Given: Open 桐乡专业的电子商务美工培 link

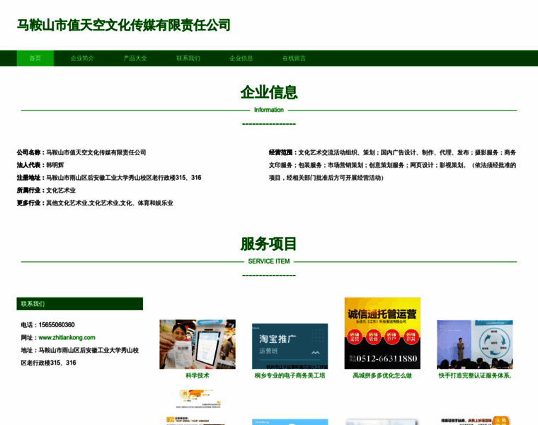Looking at the screenshot, I should click(x=290, y=375).
